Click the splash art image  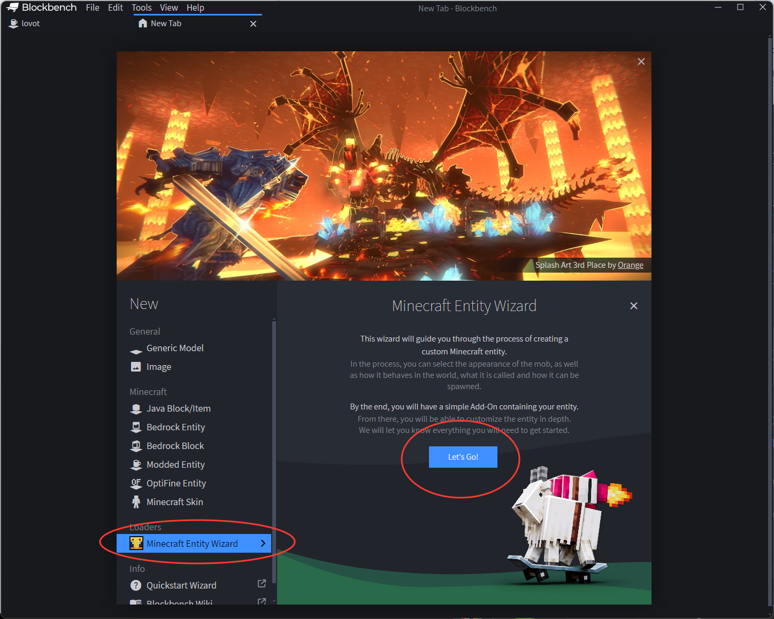coord(384,166)
